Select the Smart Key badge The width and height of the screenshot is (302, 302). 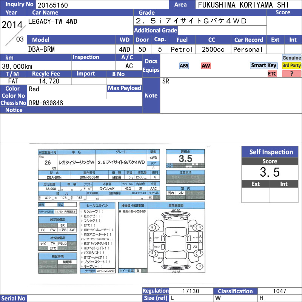263,65
